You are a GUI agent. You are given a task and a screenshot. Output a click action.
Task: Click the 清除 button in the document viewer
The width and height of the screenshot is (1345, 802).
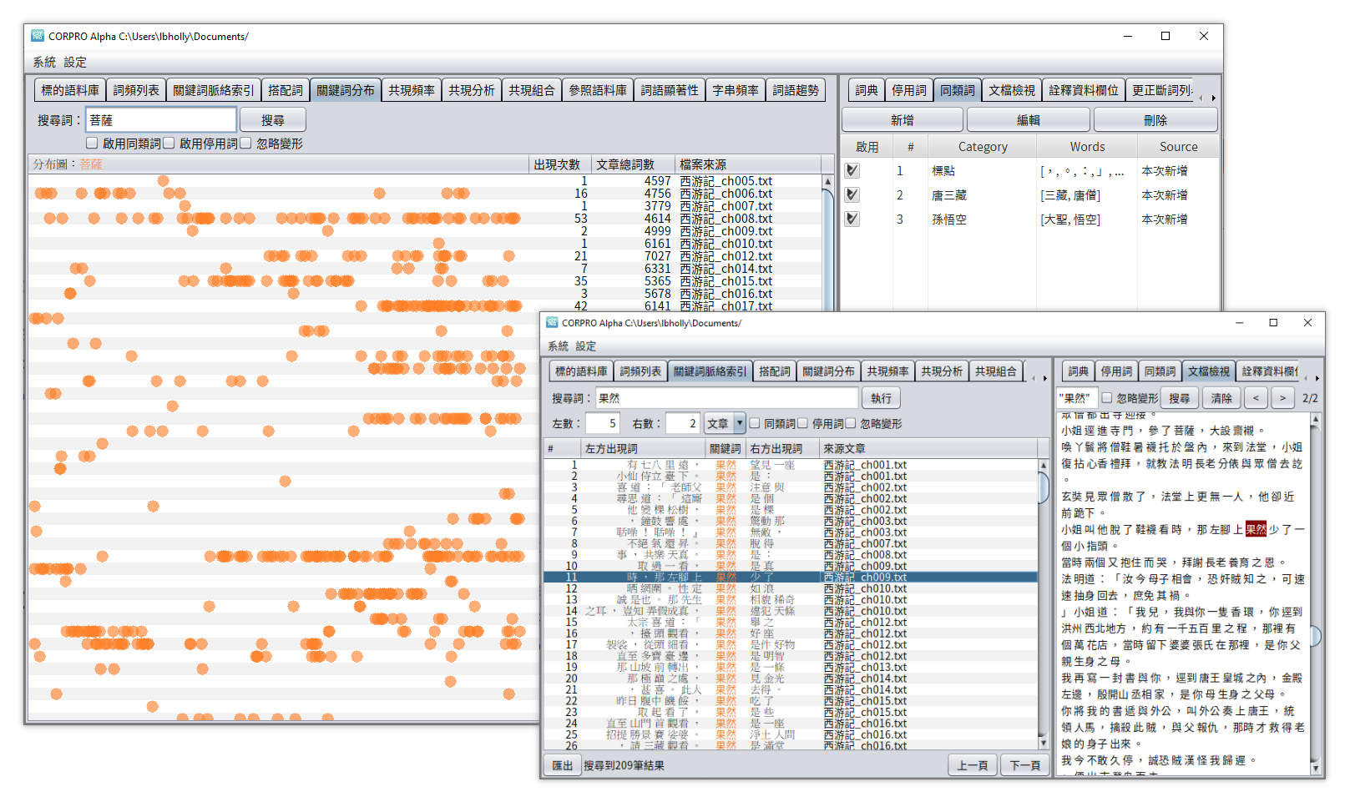[1222, 398]
